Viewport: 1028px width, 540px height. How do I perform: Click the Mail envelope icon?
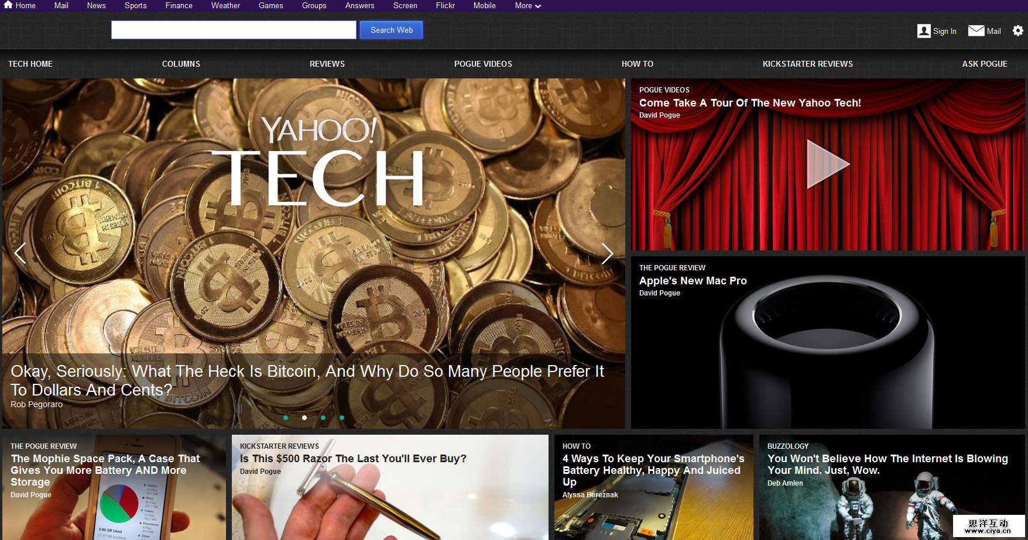976,30
